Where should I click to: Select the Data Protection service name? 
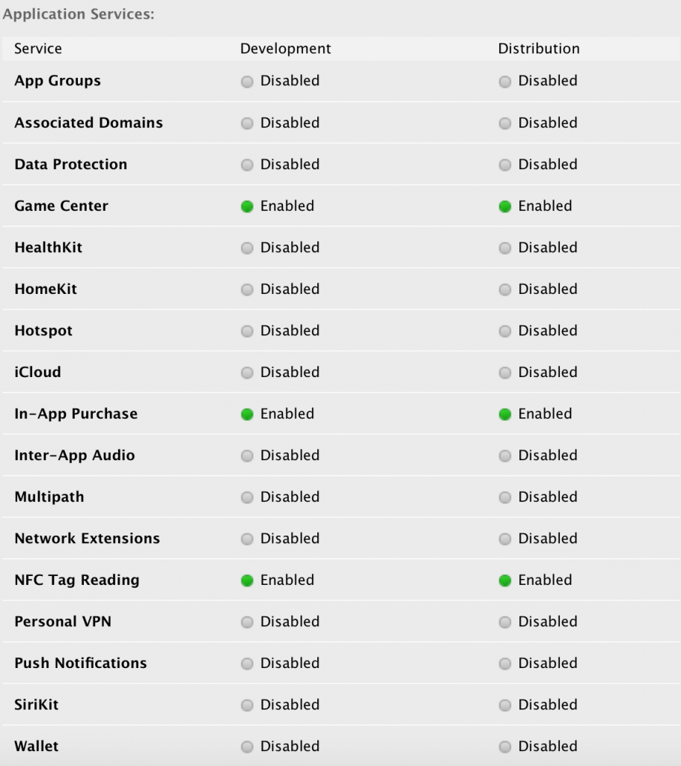[x=70, y=165]
